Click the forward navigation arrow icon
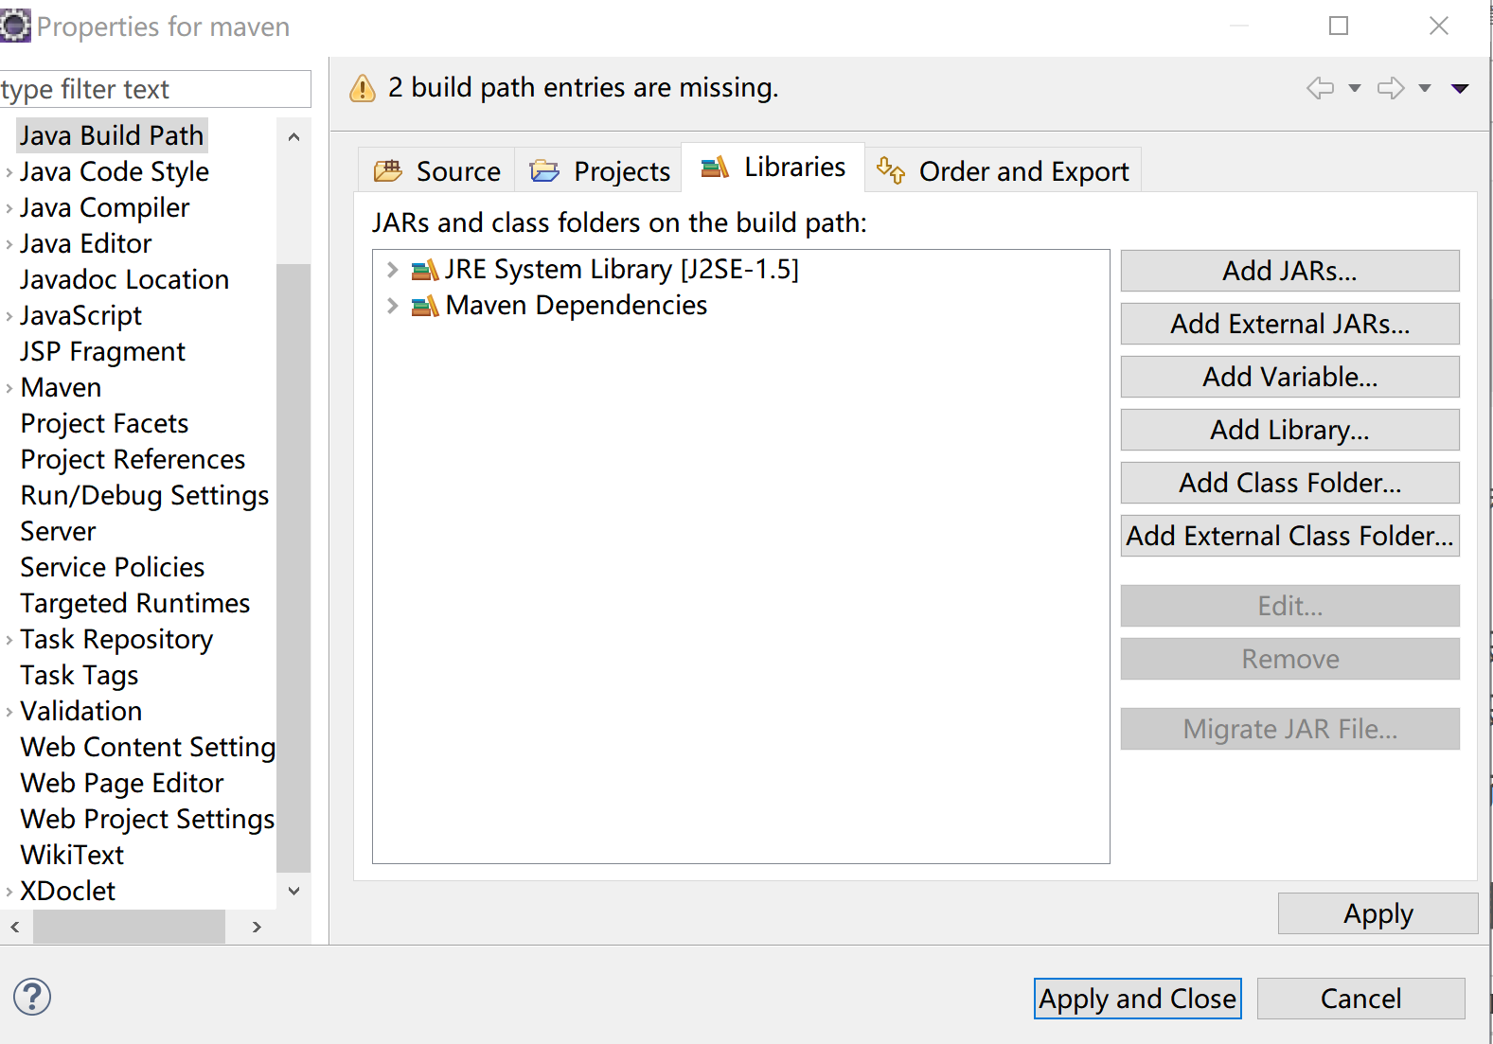 (x=1390, y=88)
